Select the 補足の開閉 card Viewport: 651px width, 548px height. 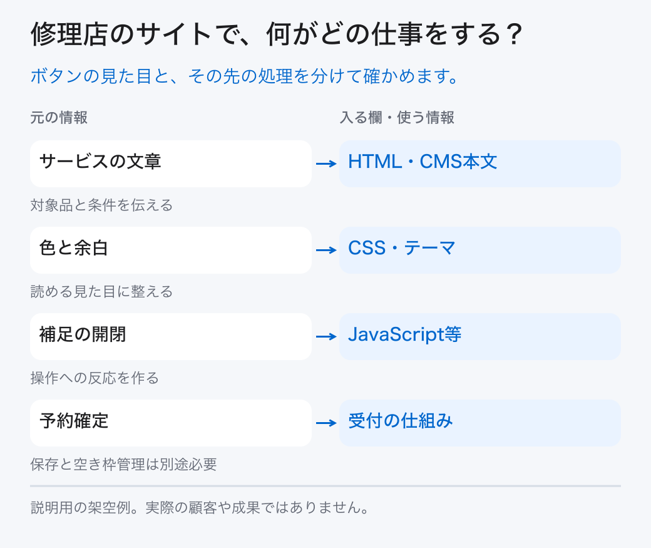coord(171,336)
